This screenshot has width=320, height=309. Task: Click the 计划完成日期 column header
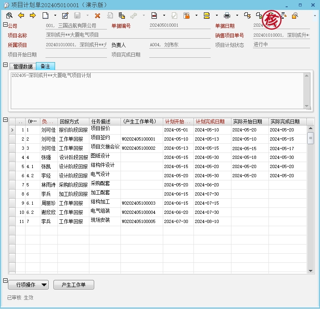coord(212,121)
